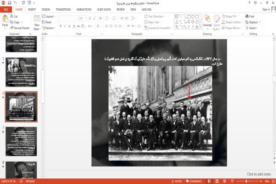Toggle Notes pane from status bar

(x=177, y=181)
